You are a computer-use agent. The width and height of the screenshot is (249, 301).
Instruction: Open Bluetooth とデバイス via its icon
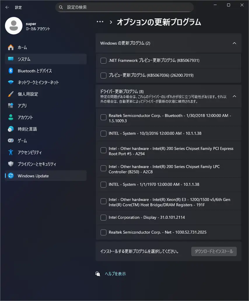coord(11,71)
